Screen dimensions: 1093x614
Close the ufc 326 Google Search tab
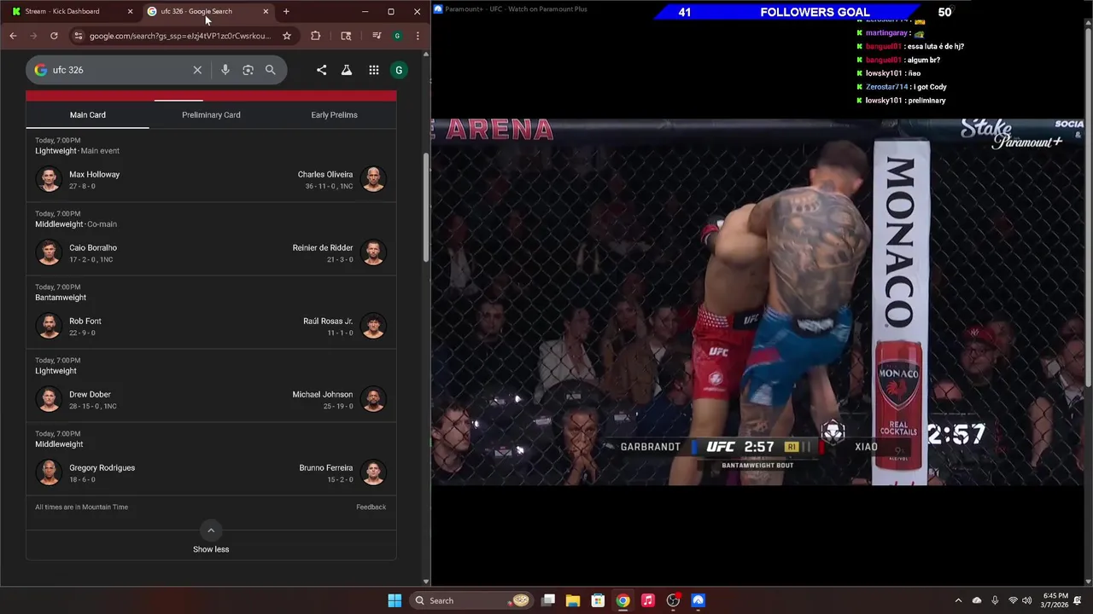pos(266,11)
